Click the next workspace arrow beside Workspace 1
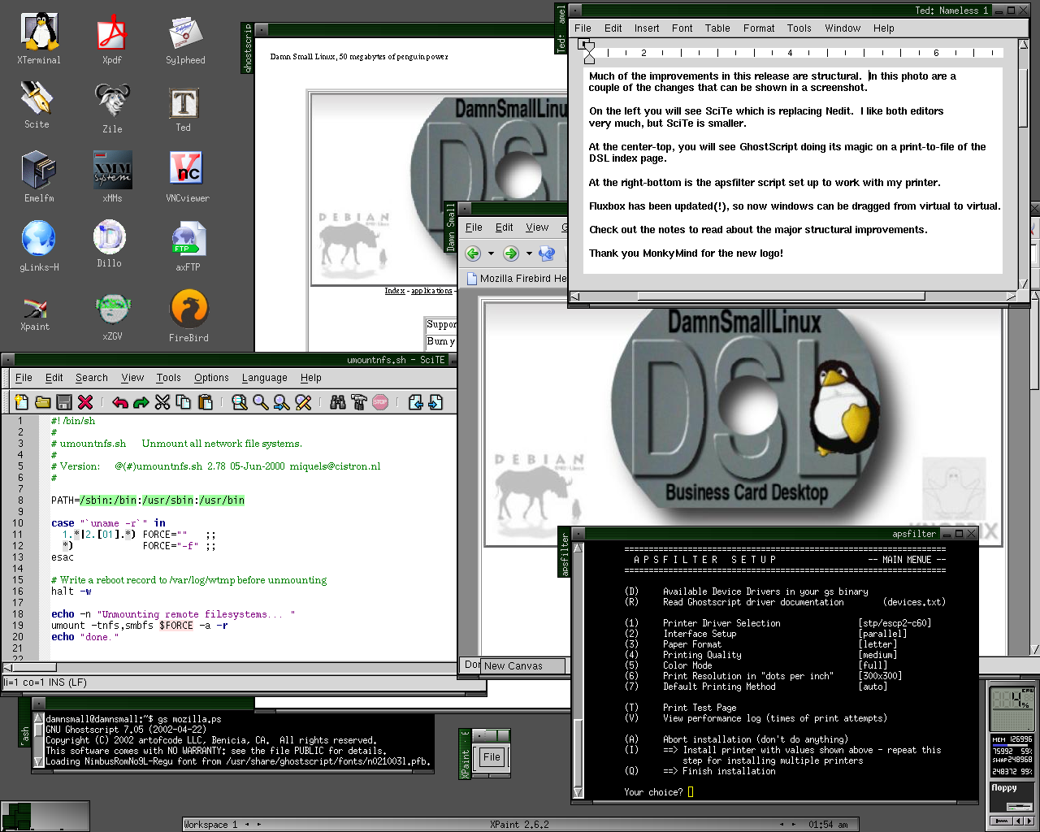Image resolution: width=1040 pixels, height=832 pixels. click(x=260, y=824)
